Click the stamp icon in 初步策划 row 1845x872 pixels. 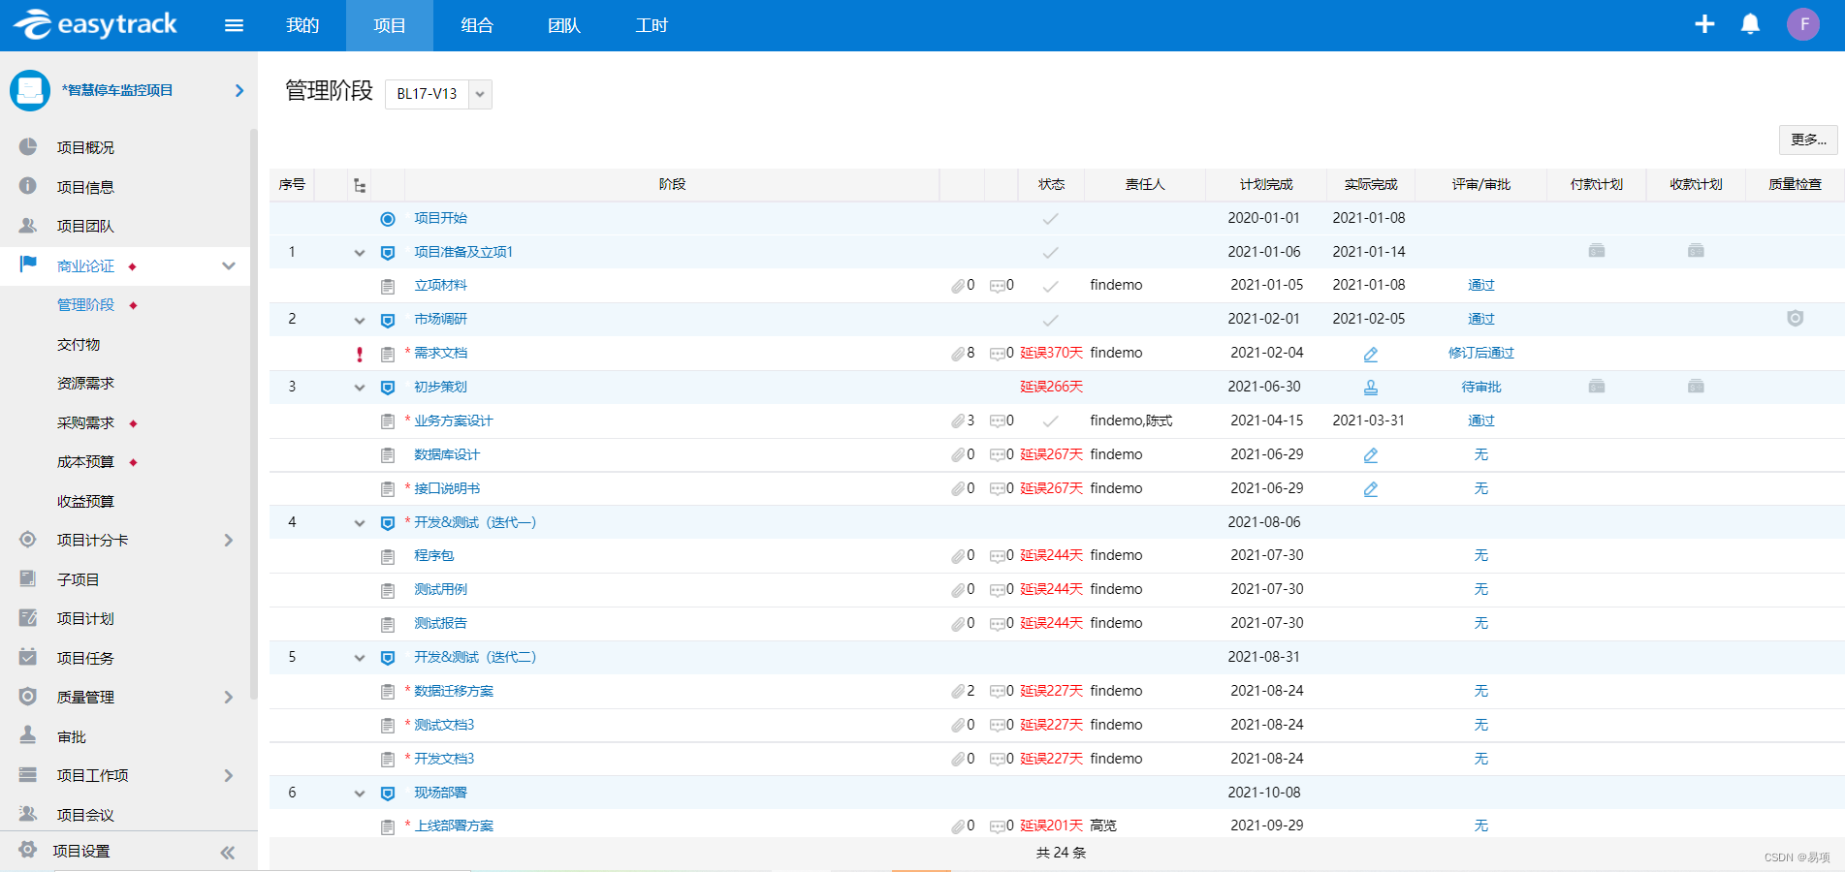point(1371,388)
